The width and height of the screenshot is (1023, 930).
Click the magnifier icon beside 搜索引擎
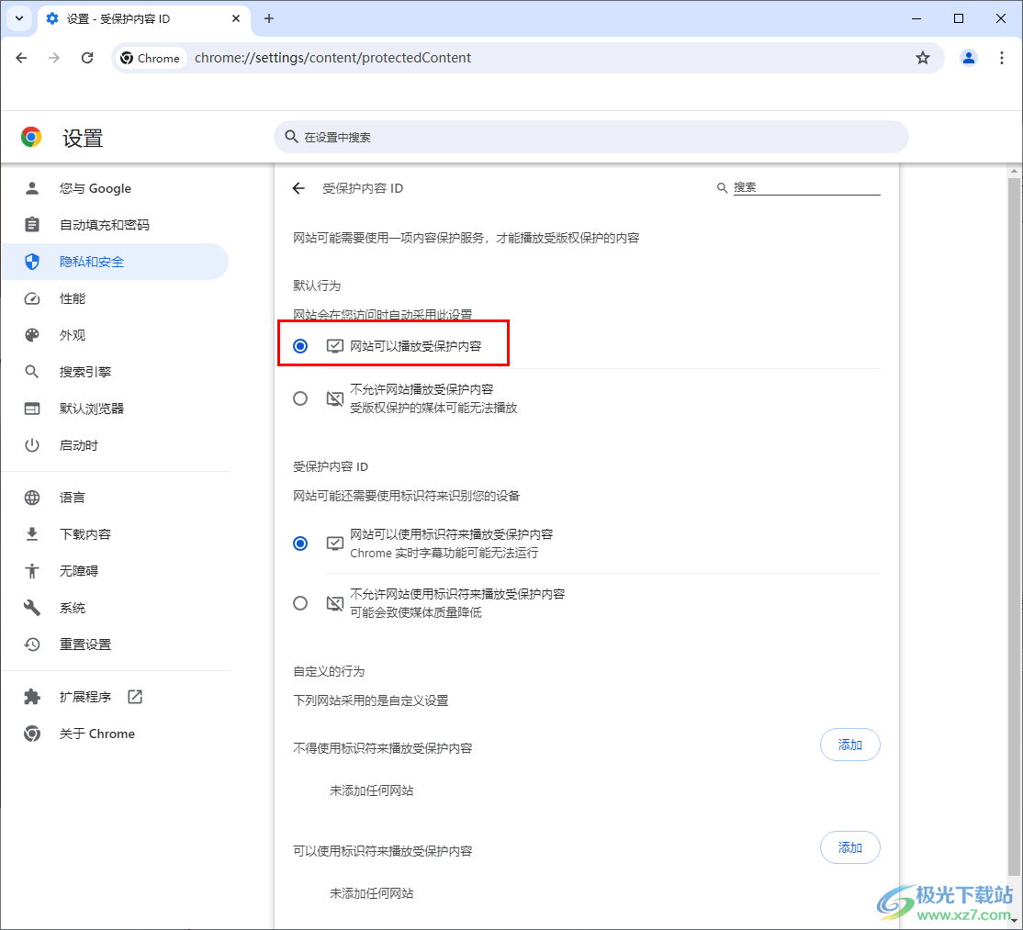tap(32, 372)
